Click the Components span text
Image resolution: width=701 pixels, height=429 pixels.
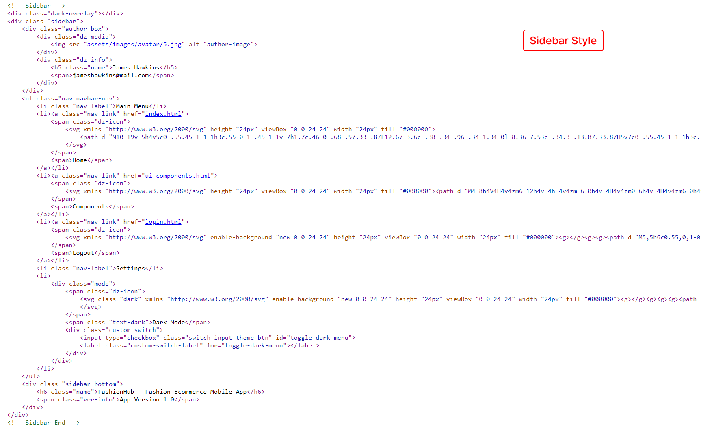coord(91,206)
